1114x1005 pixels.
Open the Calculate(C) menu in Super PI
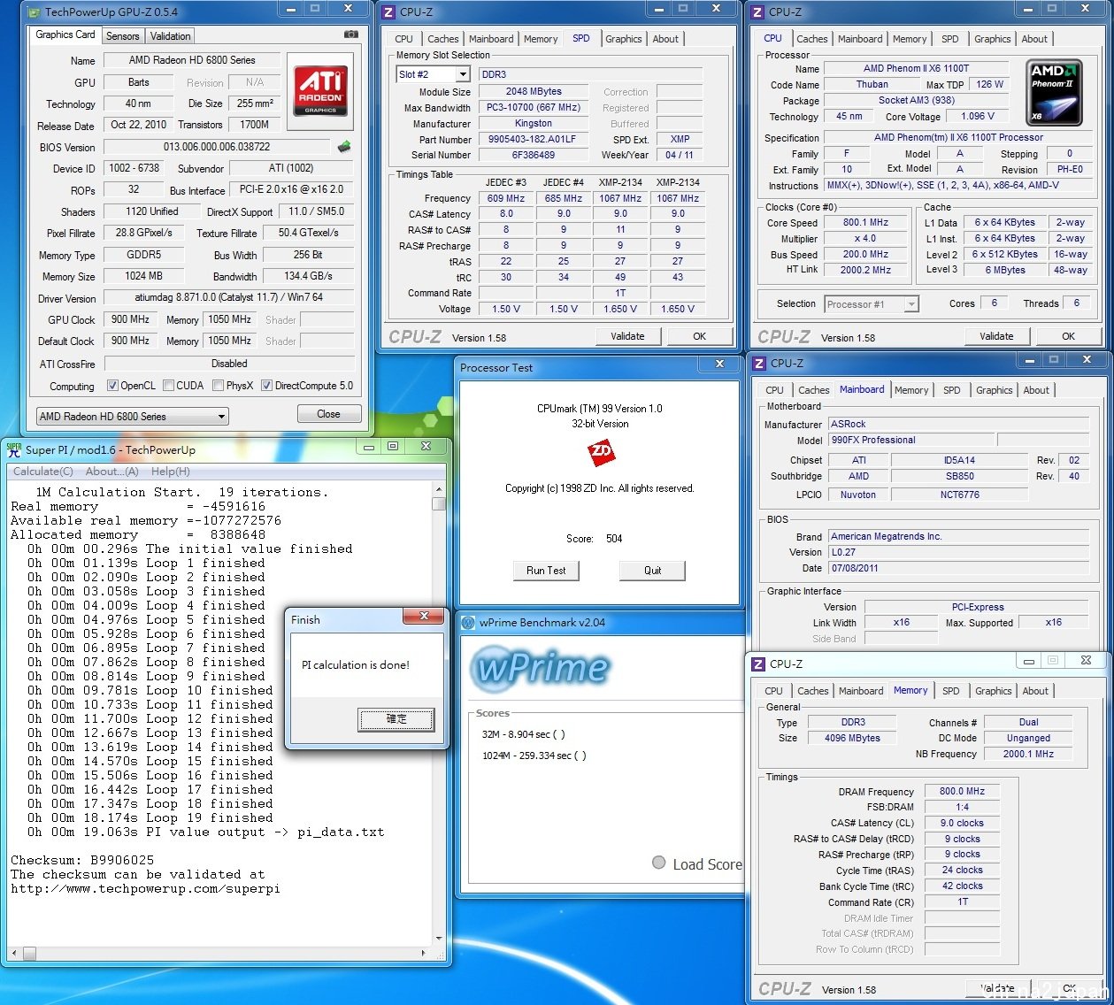pos(42,472)
